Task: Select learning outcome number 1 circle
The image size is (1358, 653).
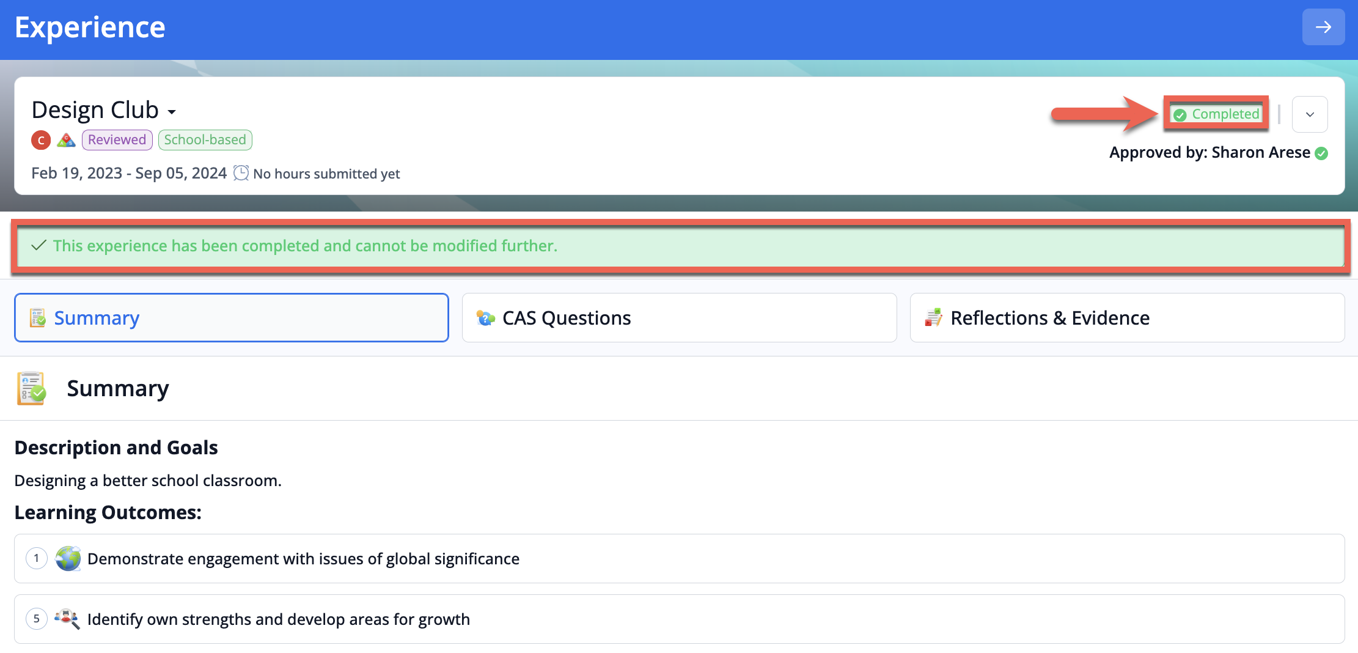Action: point(37,558)
